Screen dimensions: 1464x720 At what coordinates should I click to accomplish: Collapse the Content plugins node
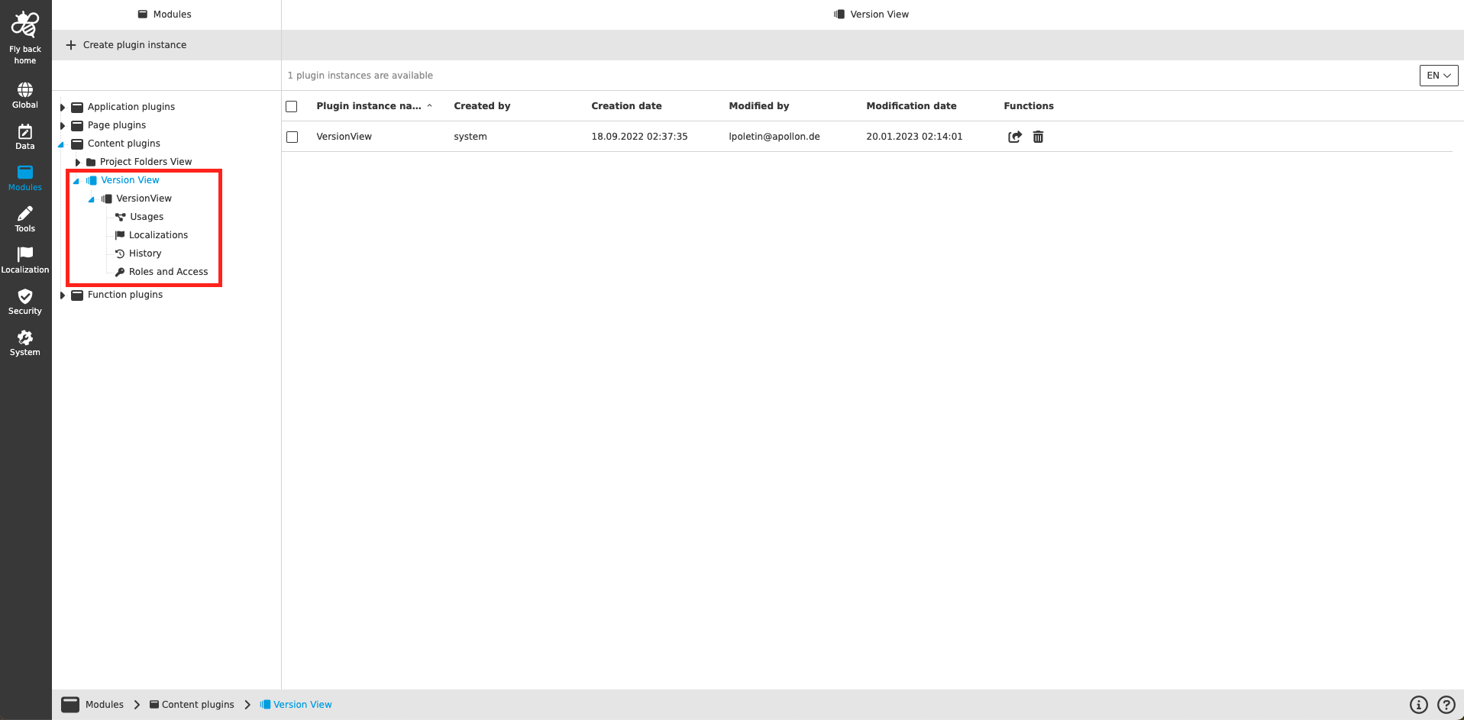coord(63,143)
